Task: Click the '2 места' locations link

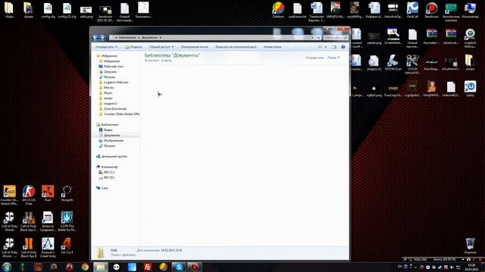Action: [x=166, y=60]
